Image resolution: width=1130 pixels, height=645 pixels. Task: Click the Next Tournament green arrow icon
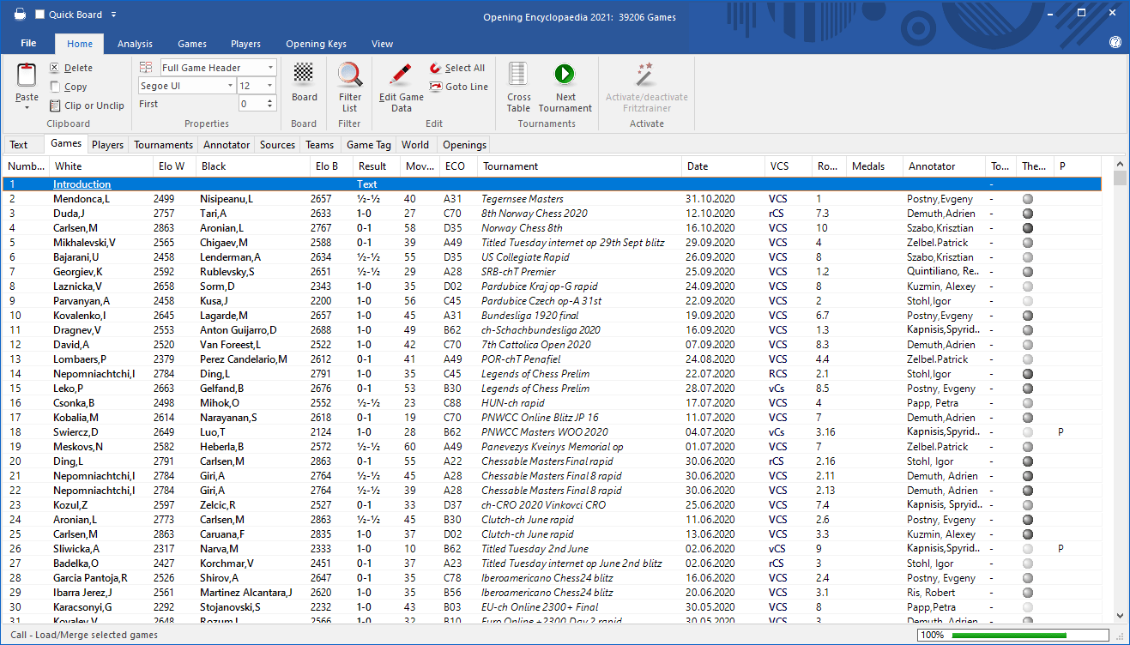pos(565,75)
